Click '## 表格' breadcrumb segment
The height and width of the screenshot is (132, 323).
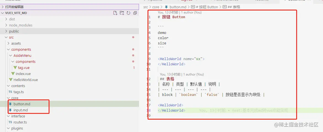tap(234, 7)
